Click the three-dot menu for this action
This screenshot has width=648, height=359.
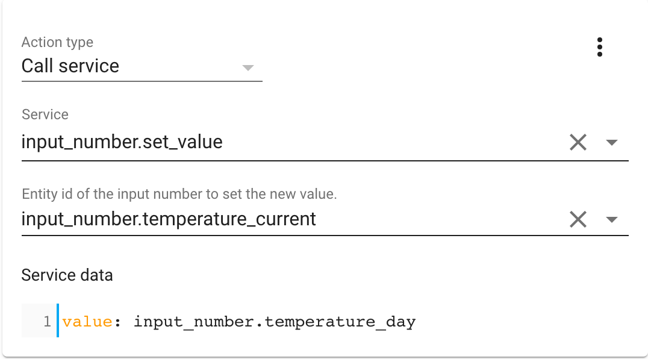click(600, 48)
